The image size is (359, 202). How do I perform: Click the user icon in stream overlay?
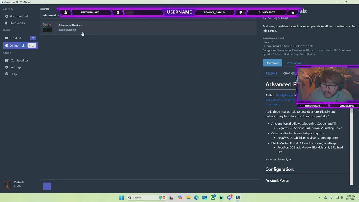click(66, 12)
